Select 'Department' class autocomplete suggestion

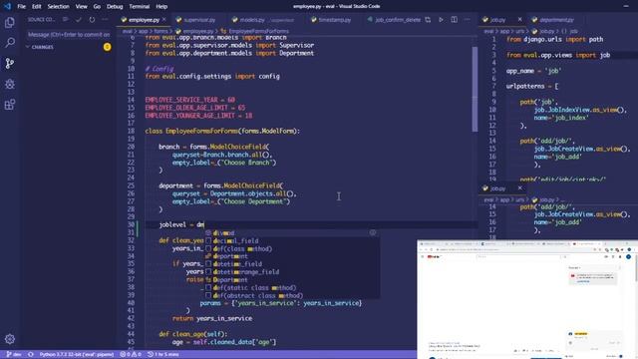click(x=291, y=279)
